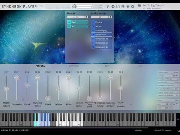Click the master volume knob in the header
The image size is (180, 135).
click(x=74, y=6)
